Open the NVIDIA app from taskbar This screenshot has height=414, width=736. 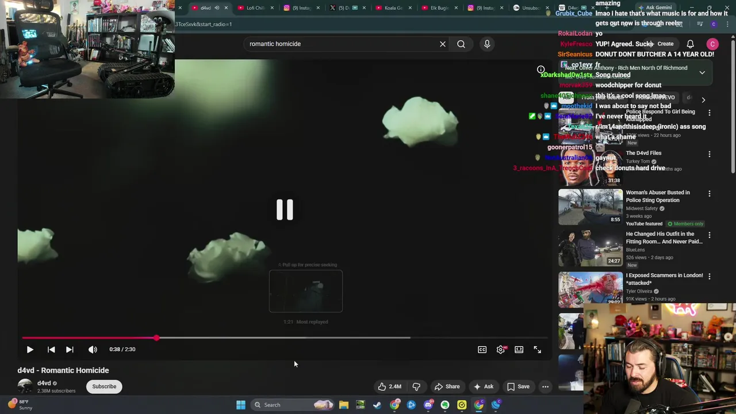click(361, 405)
